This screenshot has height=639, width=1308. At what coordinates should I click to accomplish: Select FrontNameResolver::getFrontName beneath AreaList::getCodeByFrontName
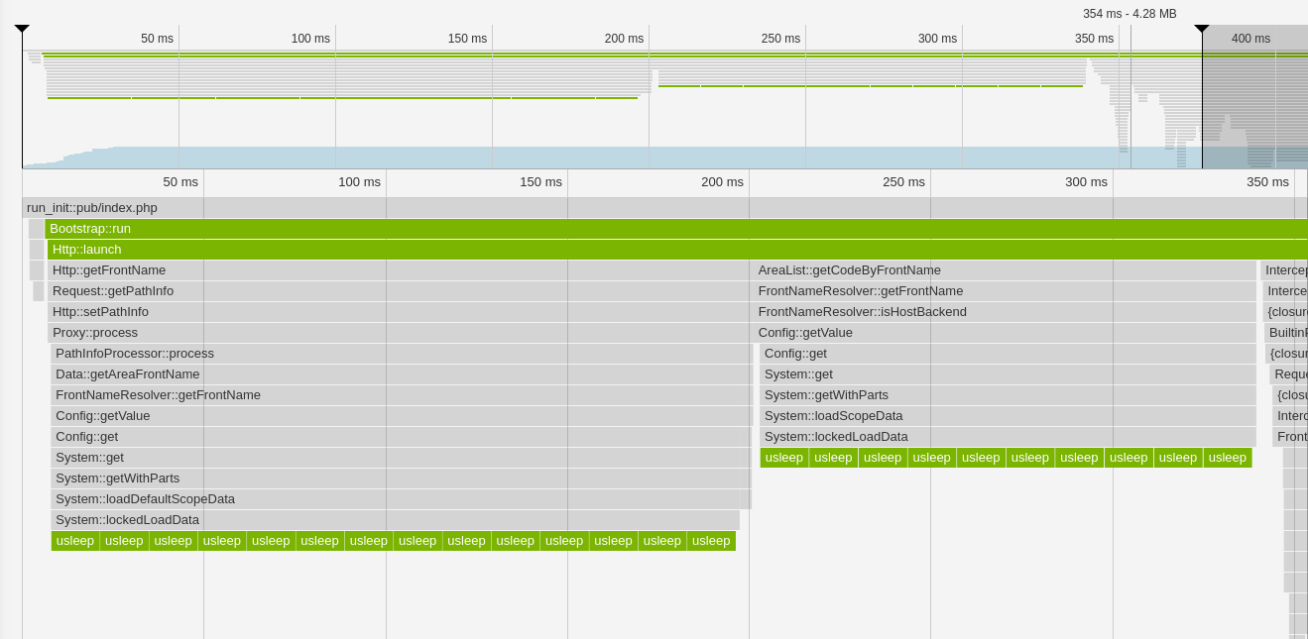[x=1005, y=291]
